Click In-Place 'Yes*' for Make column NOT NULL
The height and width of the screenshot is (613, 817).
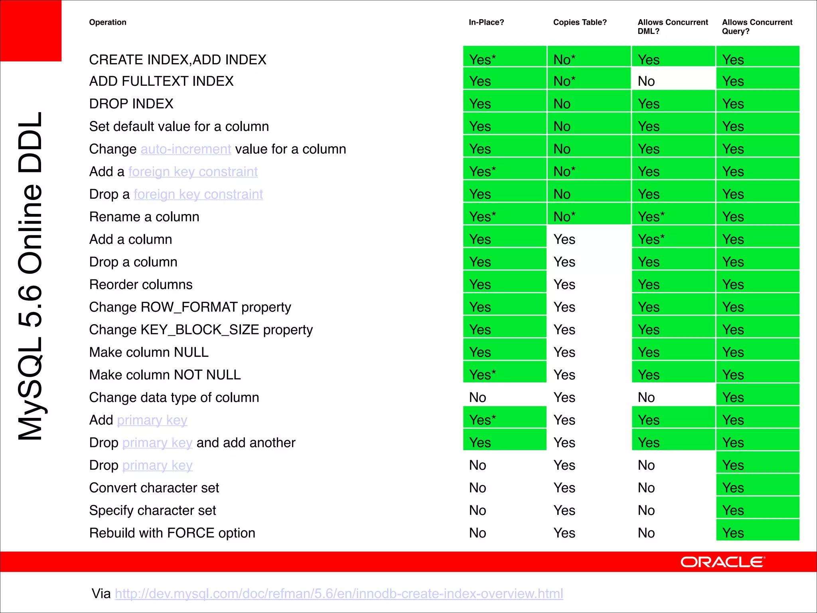(505, 372)
